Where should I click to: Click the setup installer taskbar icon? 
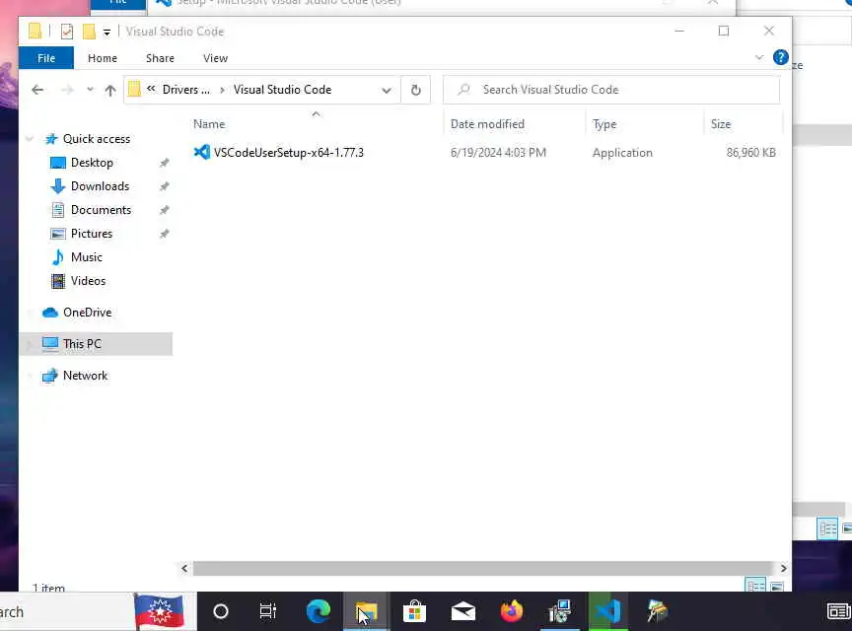click(560, 612)
